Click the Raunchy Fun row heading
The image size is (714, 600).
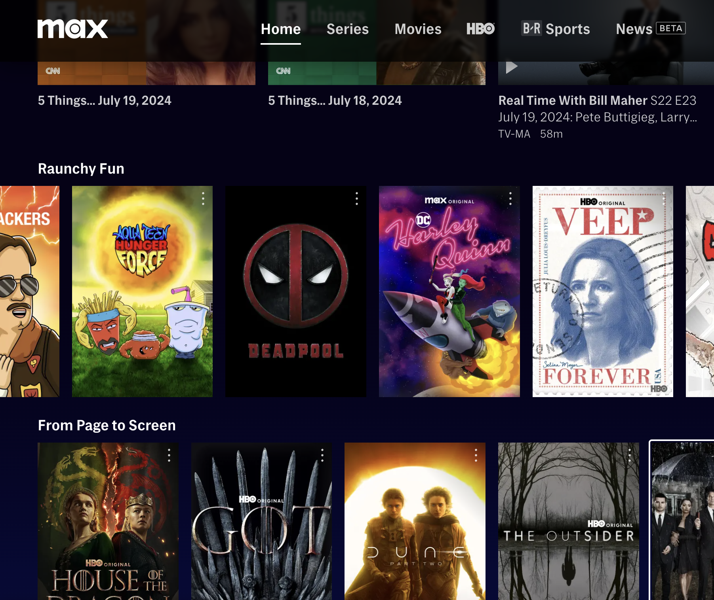81,169
